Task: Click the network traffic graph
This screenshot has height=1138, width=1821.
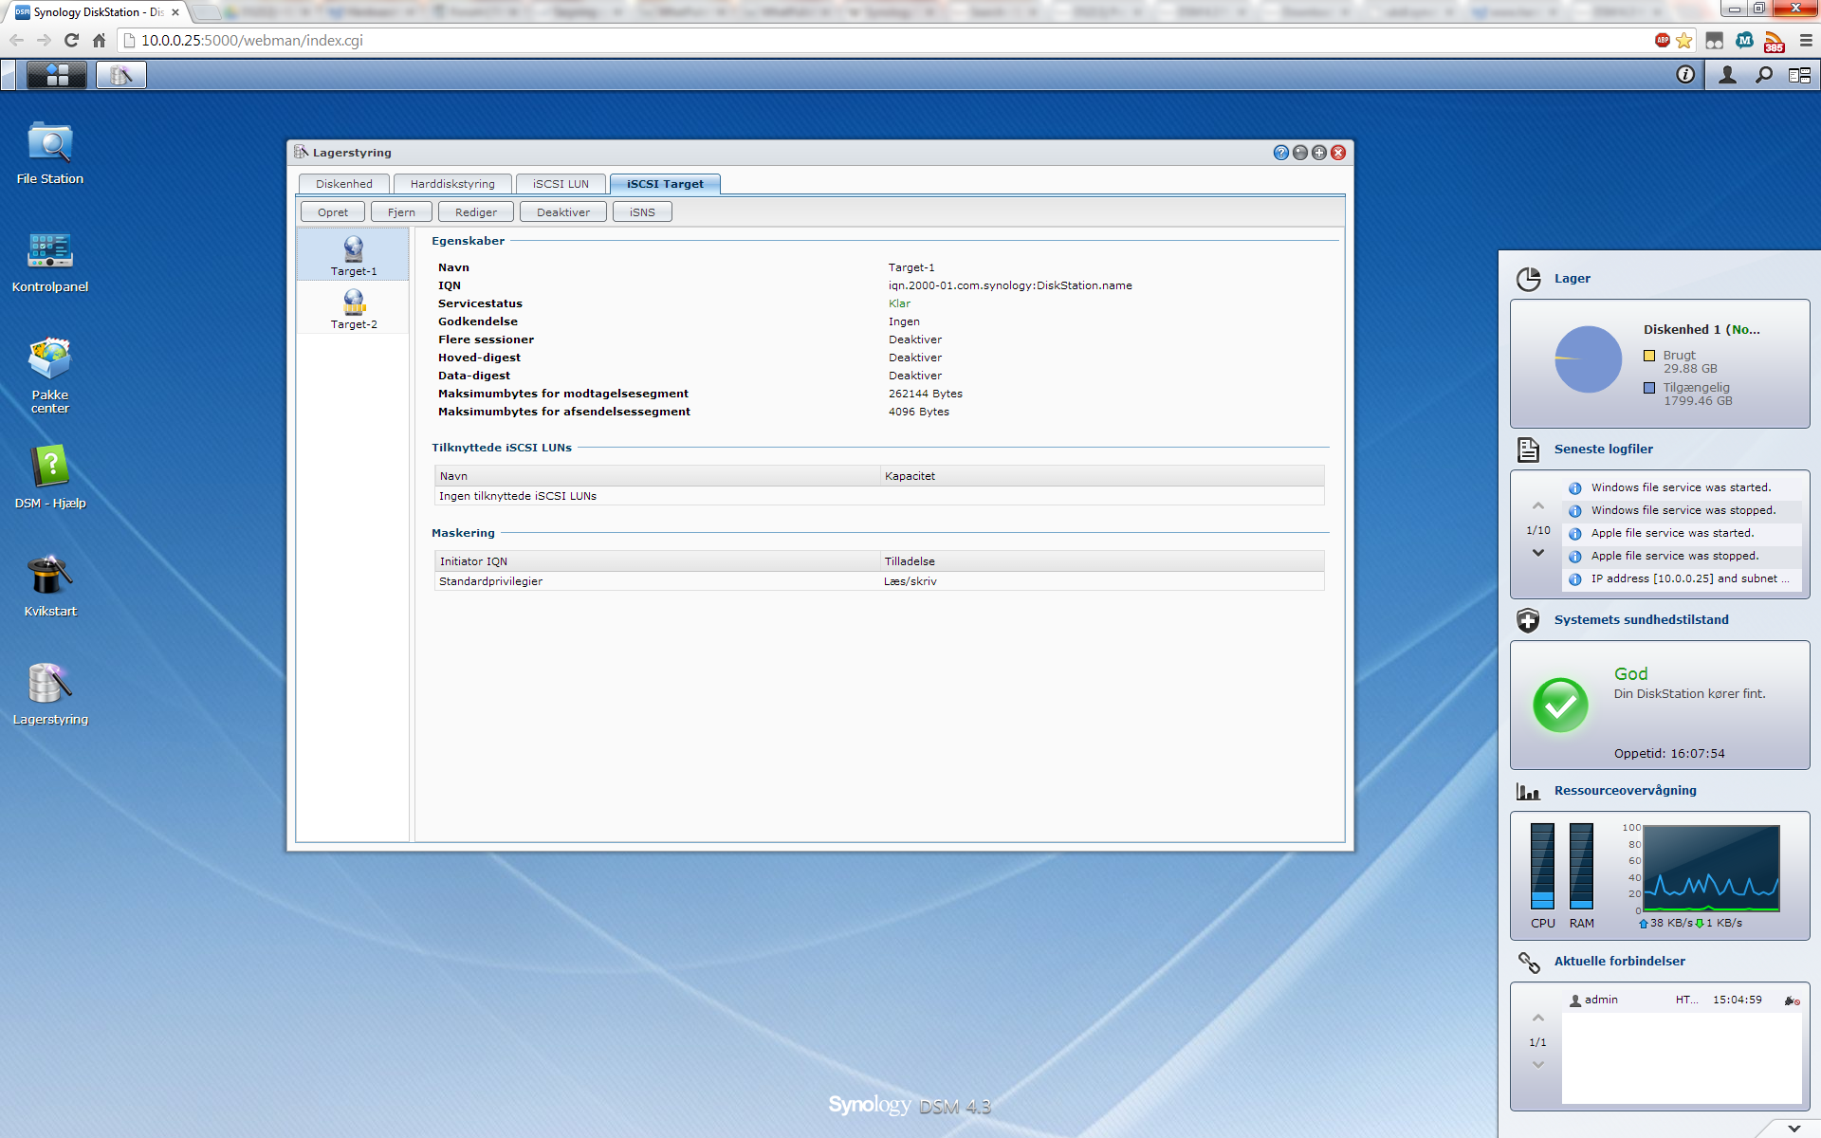Action: tap(1711, 868)
